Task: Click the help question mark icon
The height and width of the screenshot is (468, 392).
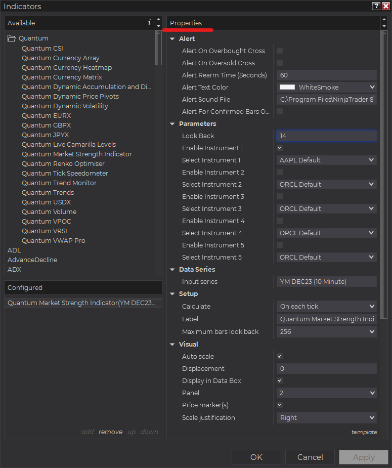Action: (376, 6)
